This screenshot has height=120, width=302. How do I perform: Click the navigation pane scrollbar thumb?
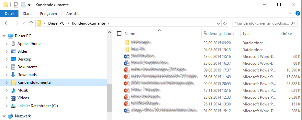point(109,98)
